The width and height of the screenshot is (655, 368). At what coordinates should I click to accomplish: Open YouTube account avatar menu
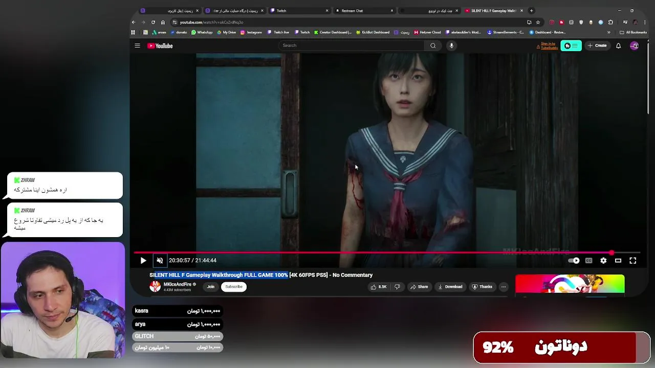coord(635,45)
